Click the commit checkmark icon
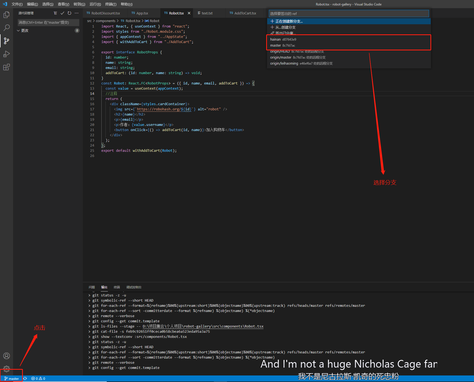Screen dimensions: 474x382 tap(62, 13)
